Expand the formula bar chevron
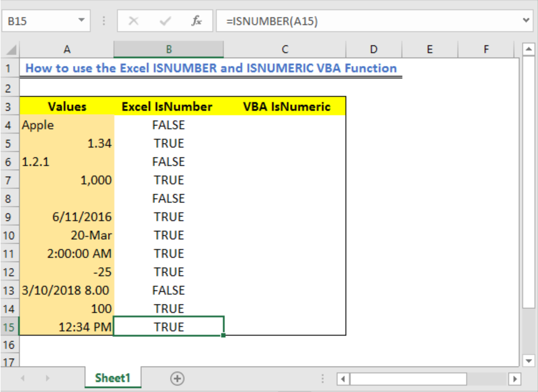The width and height of the screenshot is (538, 392). tap(526, 20)
